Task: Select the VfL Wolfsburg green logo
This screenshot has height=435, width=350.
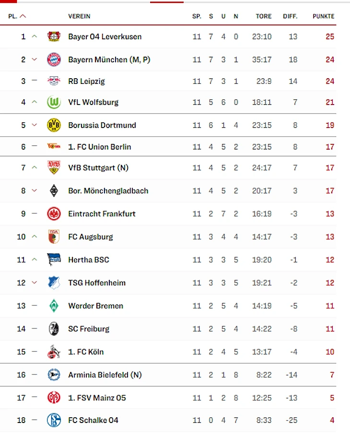Action: [x=54, y=102]
